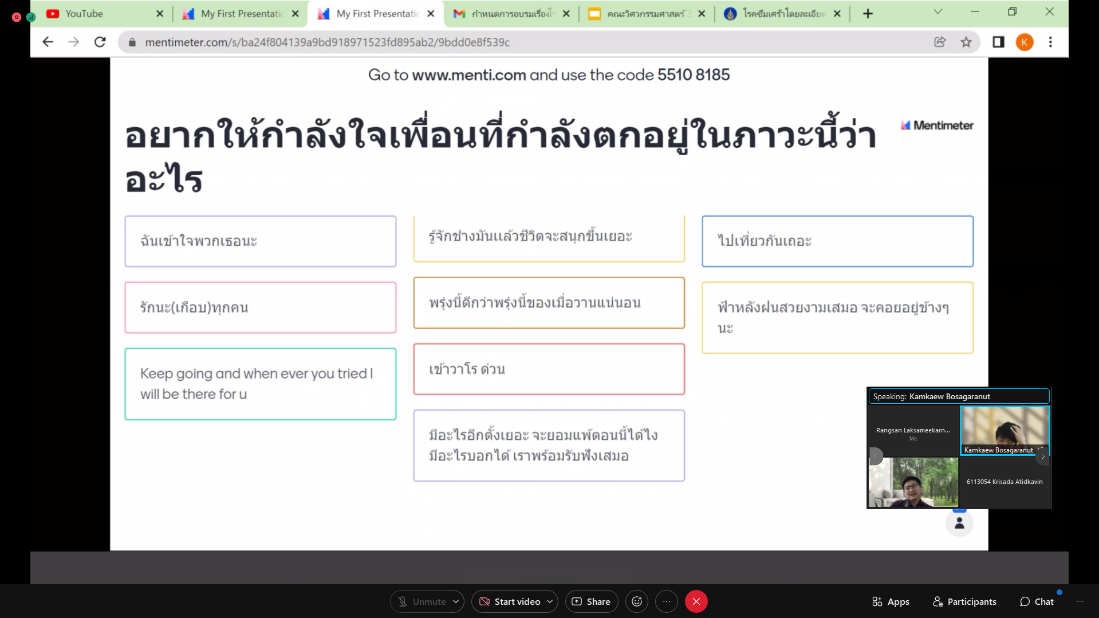1099x618 pixels.
Task: Click the Mentimeter participant avatar icon
Action: [959, 523]
